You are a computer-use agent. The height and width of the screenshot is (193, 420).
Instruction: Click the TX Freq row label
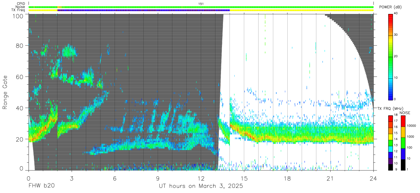click(x=18, y=10)
